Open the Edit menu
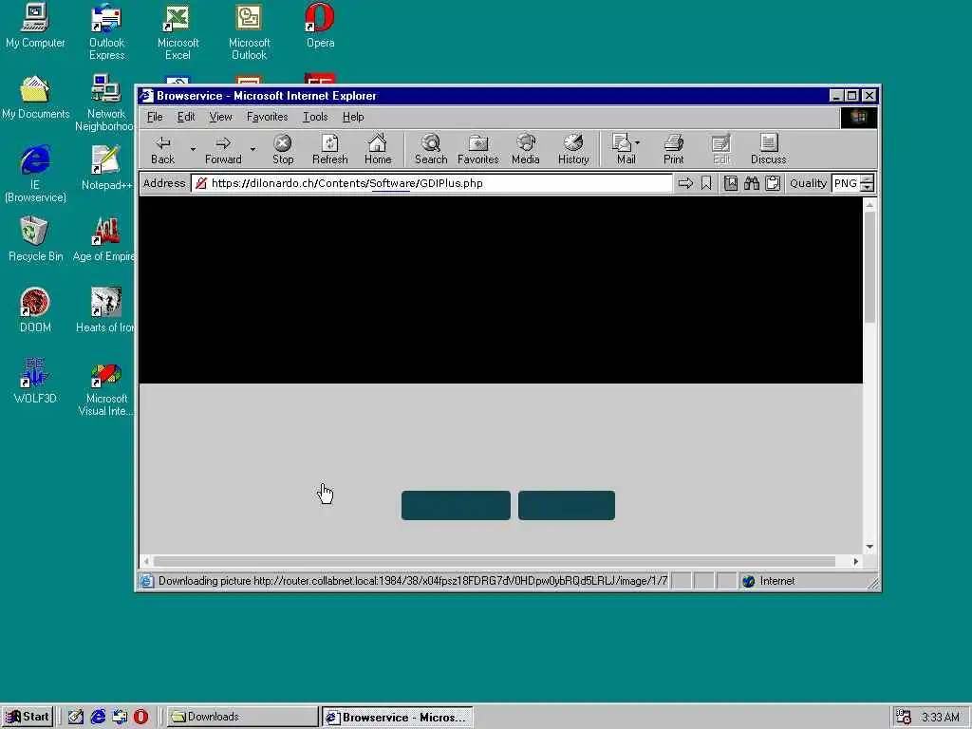 point(185,117)
